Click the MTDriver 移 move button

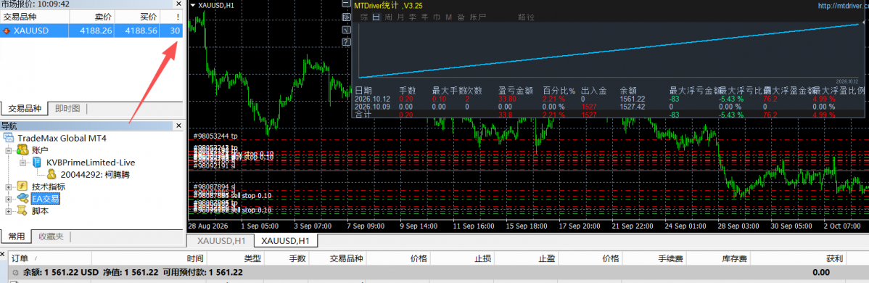347,17
